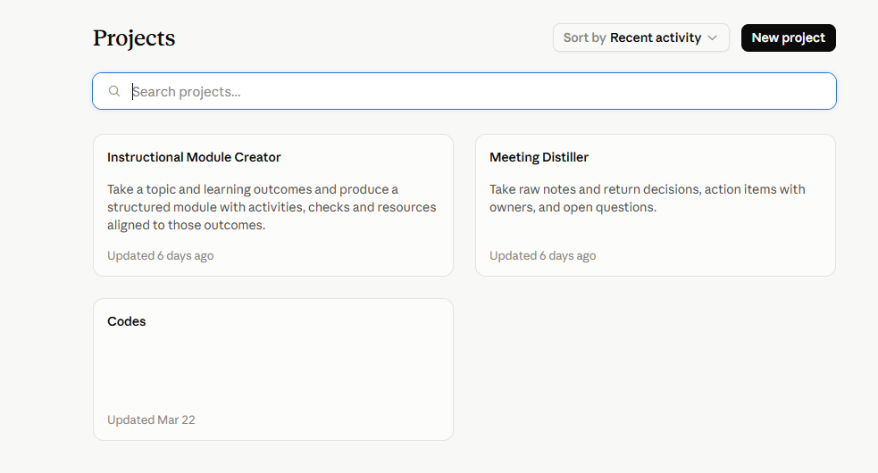878x473 pixels.
Task: Open the Sort by Recent activity dropdown
Action: click(x=640, y=37)
